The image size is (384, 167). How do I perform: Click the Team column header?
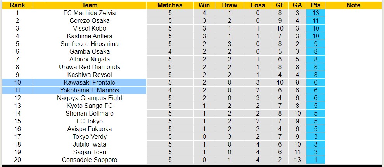click(x=90, y=5)
